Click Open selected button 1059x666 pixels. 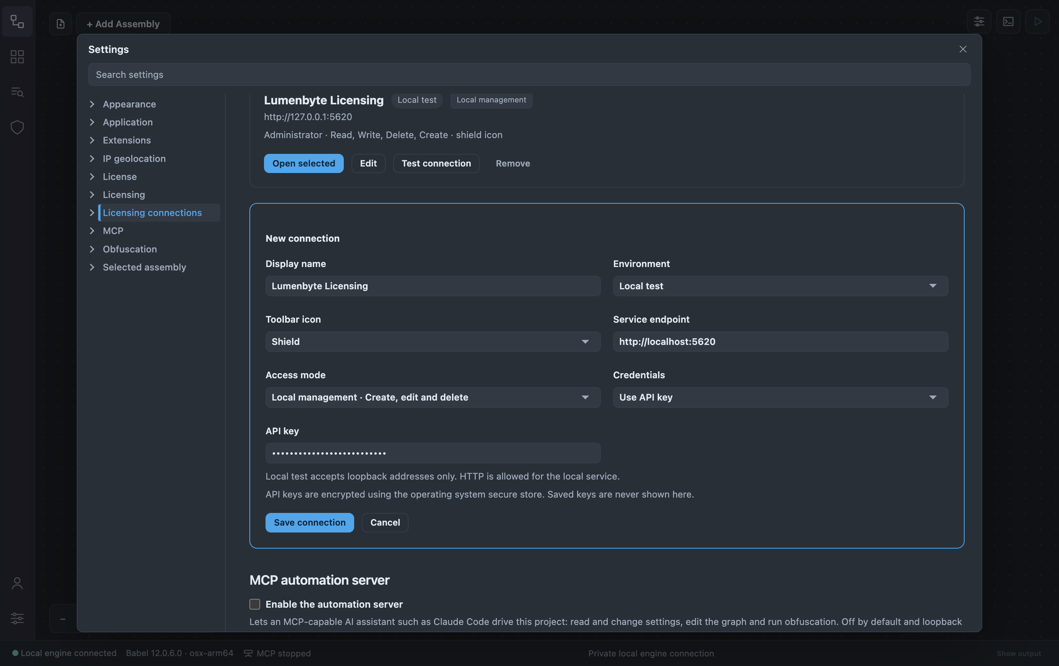click(x=304, y=163)
